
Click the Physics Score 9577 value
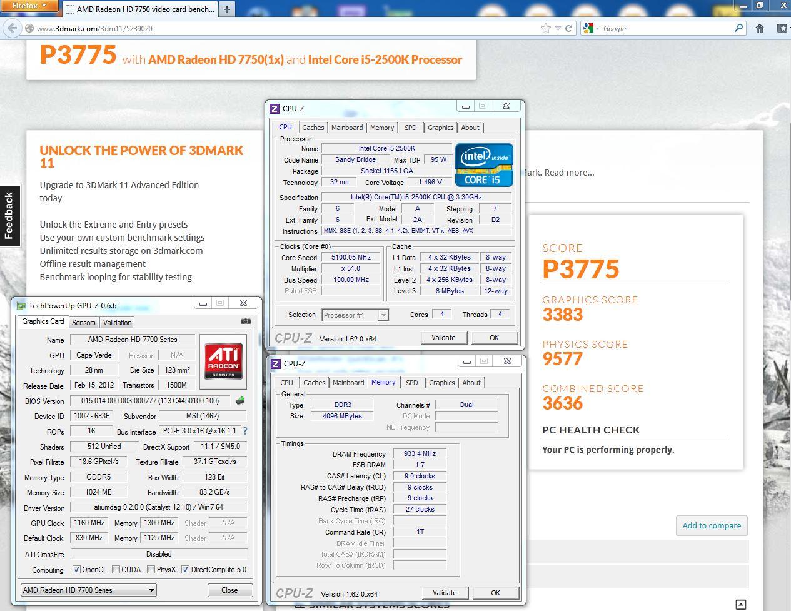click(563, 359)
